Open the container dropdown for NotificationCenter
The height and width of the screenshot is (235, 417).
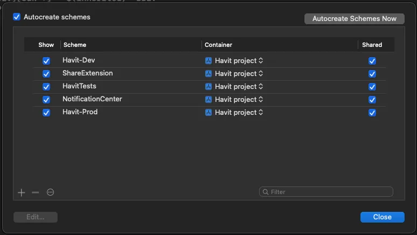click(x=261, y=100)
